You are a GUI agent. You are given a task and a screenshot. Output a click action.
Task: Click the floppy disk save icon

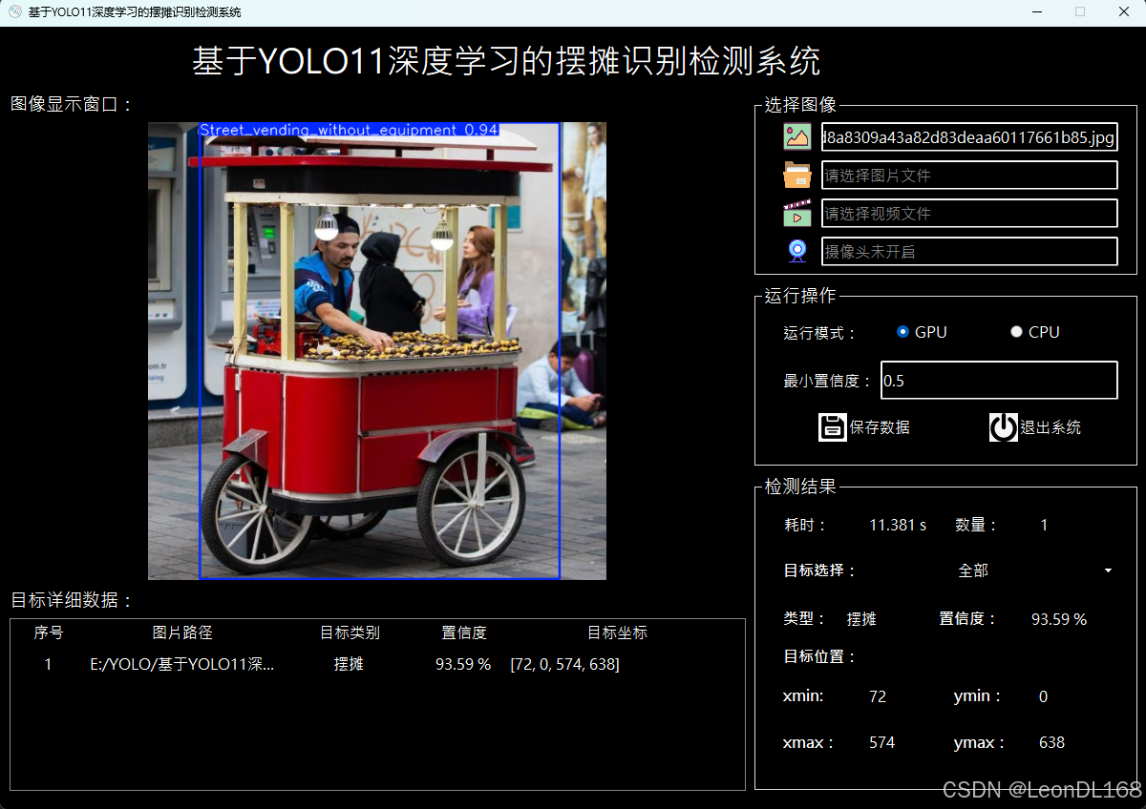(x=833, y=426)
